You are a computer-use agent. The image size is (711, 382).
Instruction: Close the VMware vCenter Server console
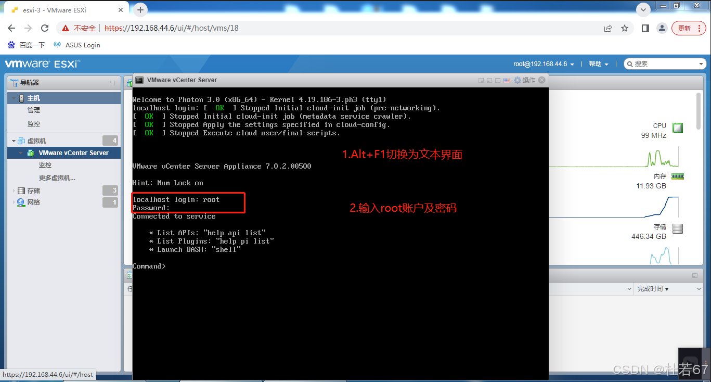point(542,80)
